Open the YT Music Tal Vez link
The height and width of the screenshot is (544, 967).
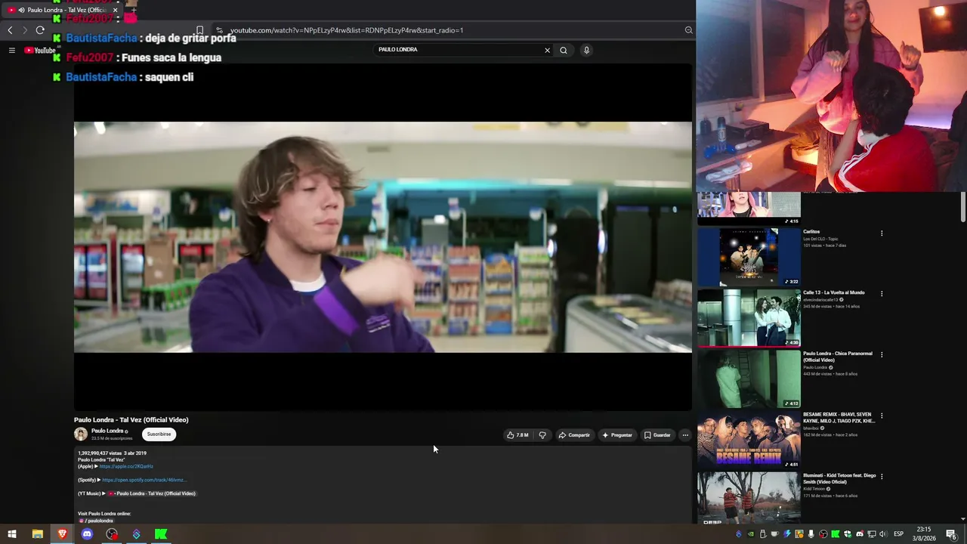(x=152, y=493)
